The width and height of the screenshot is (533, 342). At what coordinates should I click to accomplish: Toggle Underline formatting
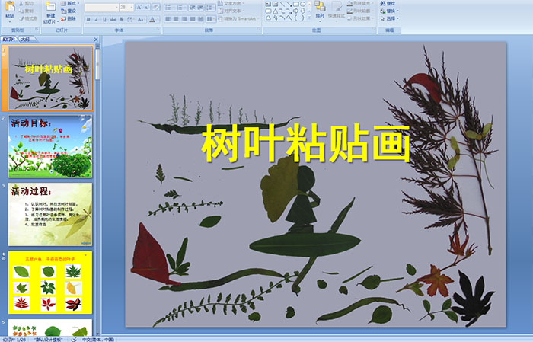click(x=104, y=19)
